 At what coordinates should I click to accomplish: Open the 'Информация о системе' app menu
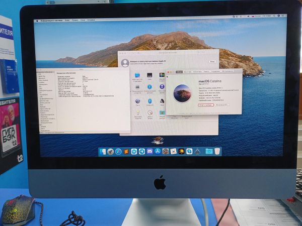pos(51,21)
